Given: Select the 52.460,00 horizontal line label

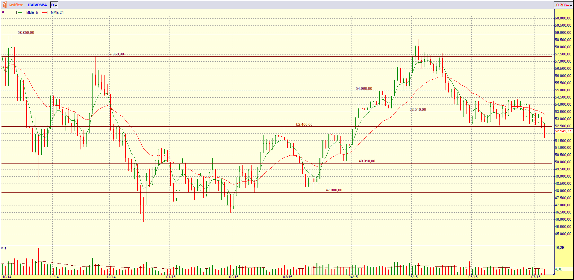Looking at the screenshot, I should point(304,125).
